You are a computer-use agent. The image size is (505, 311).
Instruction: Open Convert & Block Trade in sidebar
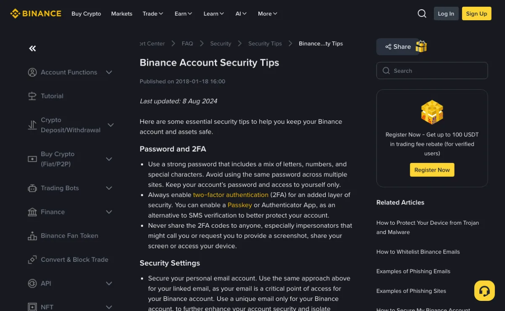click(x=74, y=260)
